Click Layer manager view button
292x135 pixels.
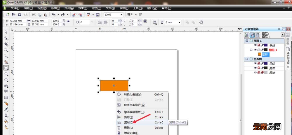(x=258, y=35)
